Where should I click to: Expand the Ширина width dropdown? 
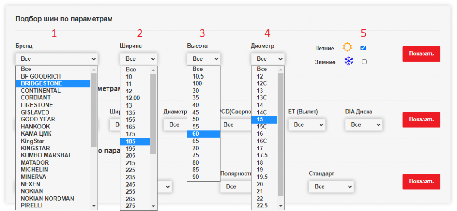tap(138, 58)
